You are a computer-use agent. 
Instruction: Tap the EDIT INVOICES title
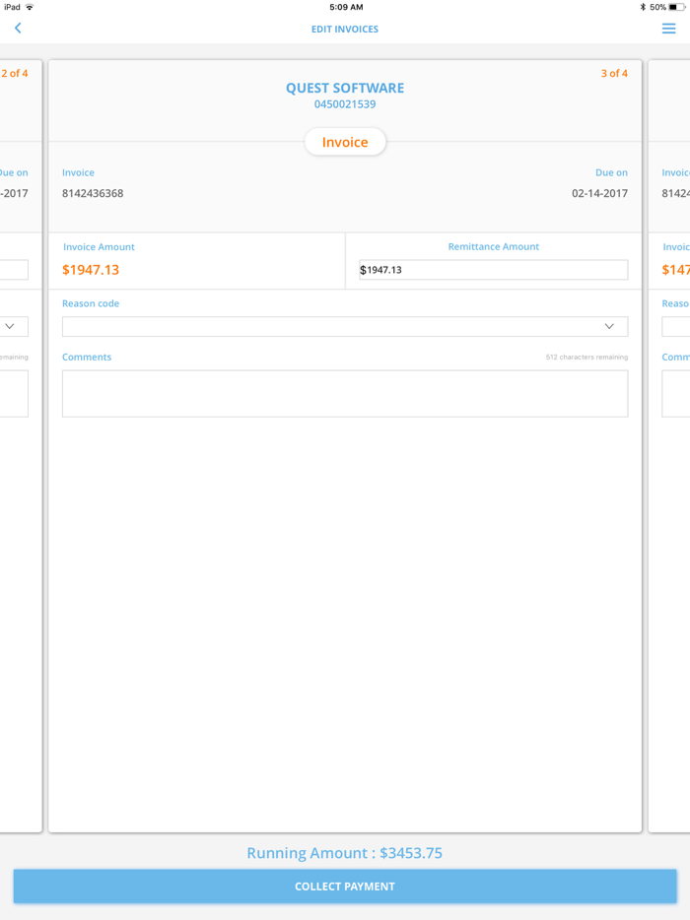pos(345,29)
